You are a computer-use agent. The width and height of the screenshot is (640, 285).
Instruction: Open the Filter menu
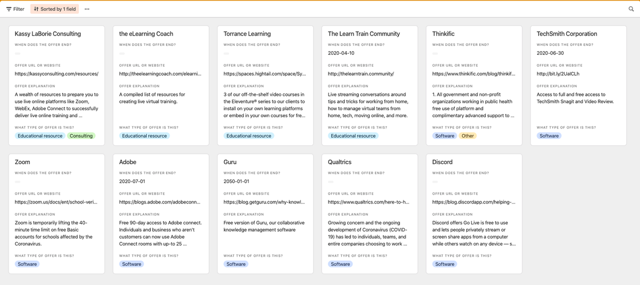pyautogui.click(x=15, y=9)
